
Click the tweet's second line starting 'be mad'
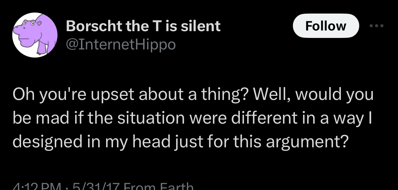[x=192, y=118]
